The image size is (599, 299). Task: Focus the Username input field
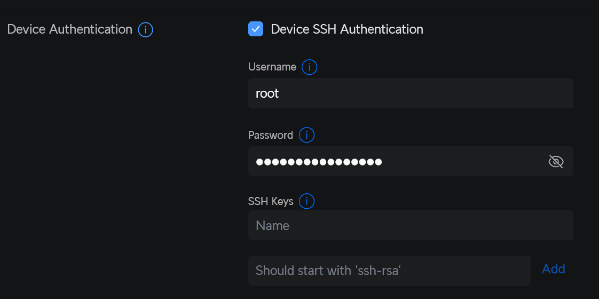[x=410, y=93]
